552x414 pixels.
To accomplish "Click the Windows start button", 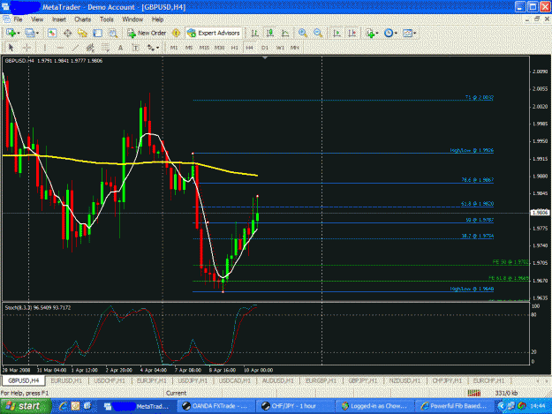I will click(25, 406).
